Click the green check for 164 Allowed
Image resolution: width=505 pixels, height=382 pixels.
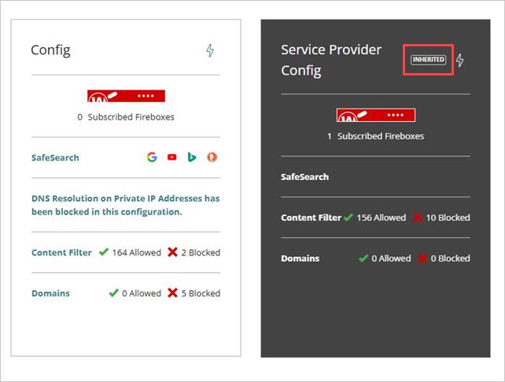103,252
